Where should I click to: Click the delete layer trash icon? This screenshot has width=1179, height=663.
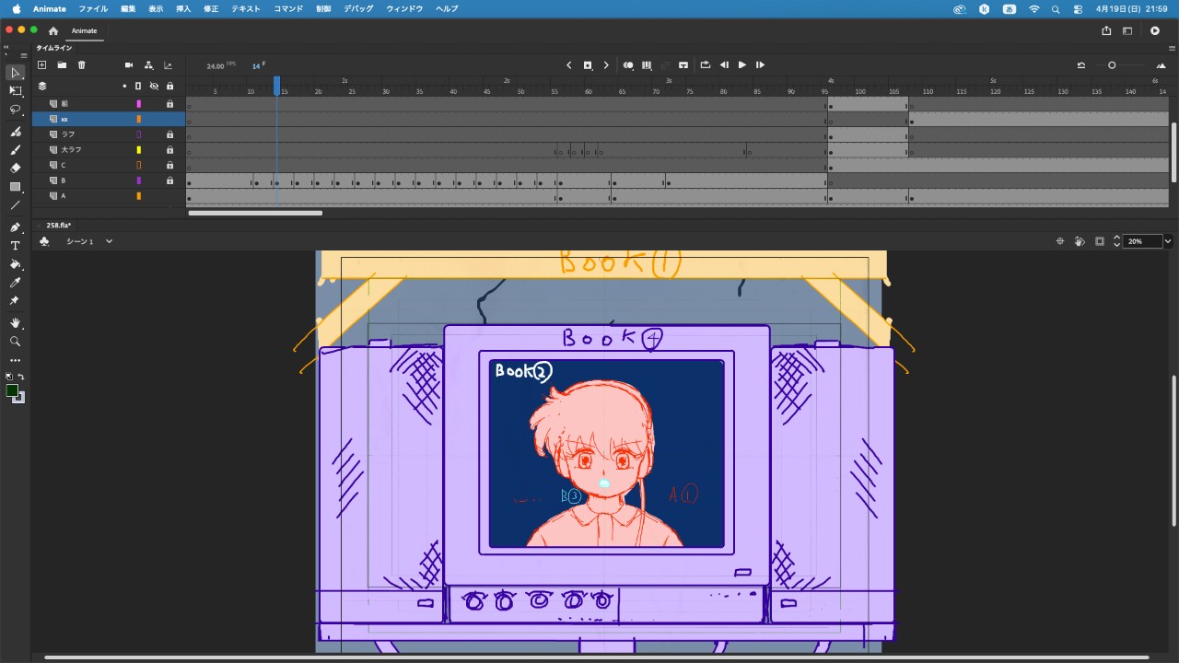point(81,65)
